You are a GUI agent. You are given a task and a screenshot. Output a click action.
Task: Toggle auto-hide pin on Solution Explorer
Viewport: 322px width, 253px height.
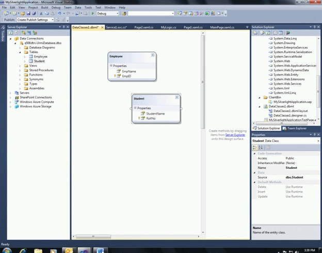pyautogui.click(x=314, y=27)
